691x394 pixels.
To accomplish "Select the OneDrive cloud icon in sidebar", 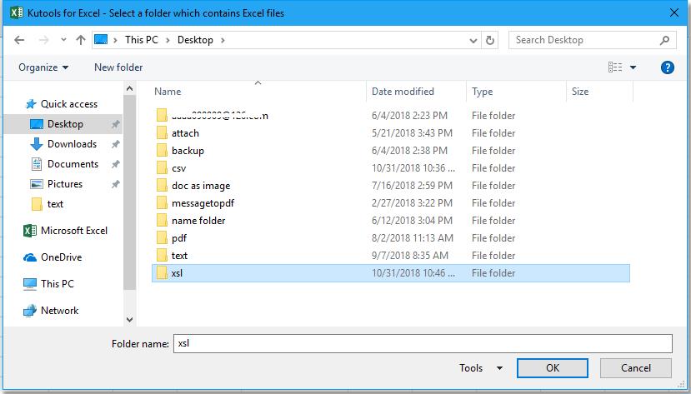I will pyautogui.click(x=30, y=257).
